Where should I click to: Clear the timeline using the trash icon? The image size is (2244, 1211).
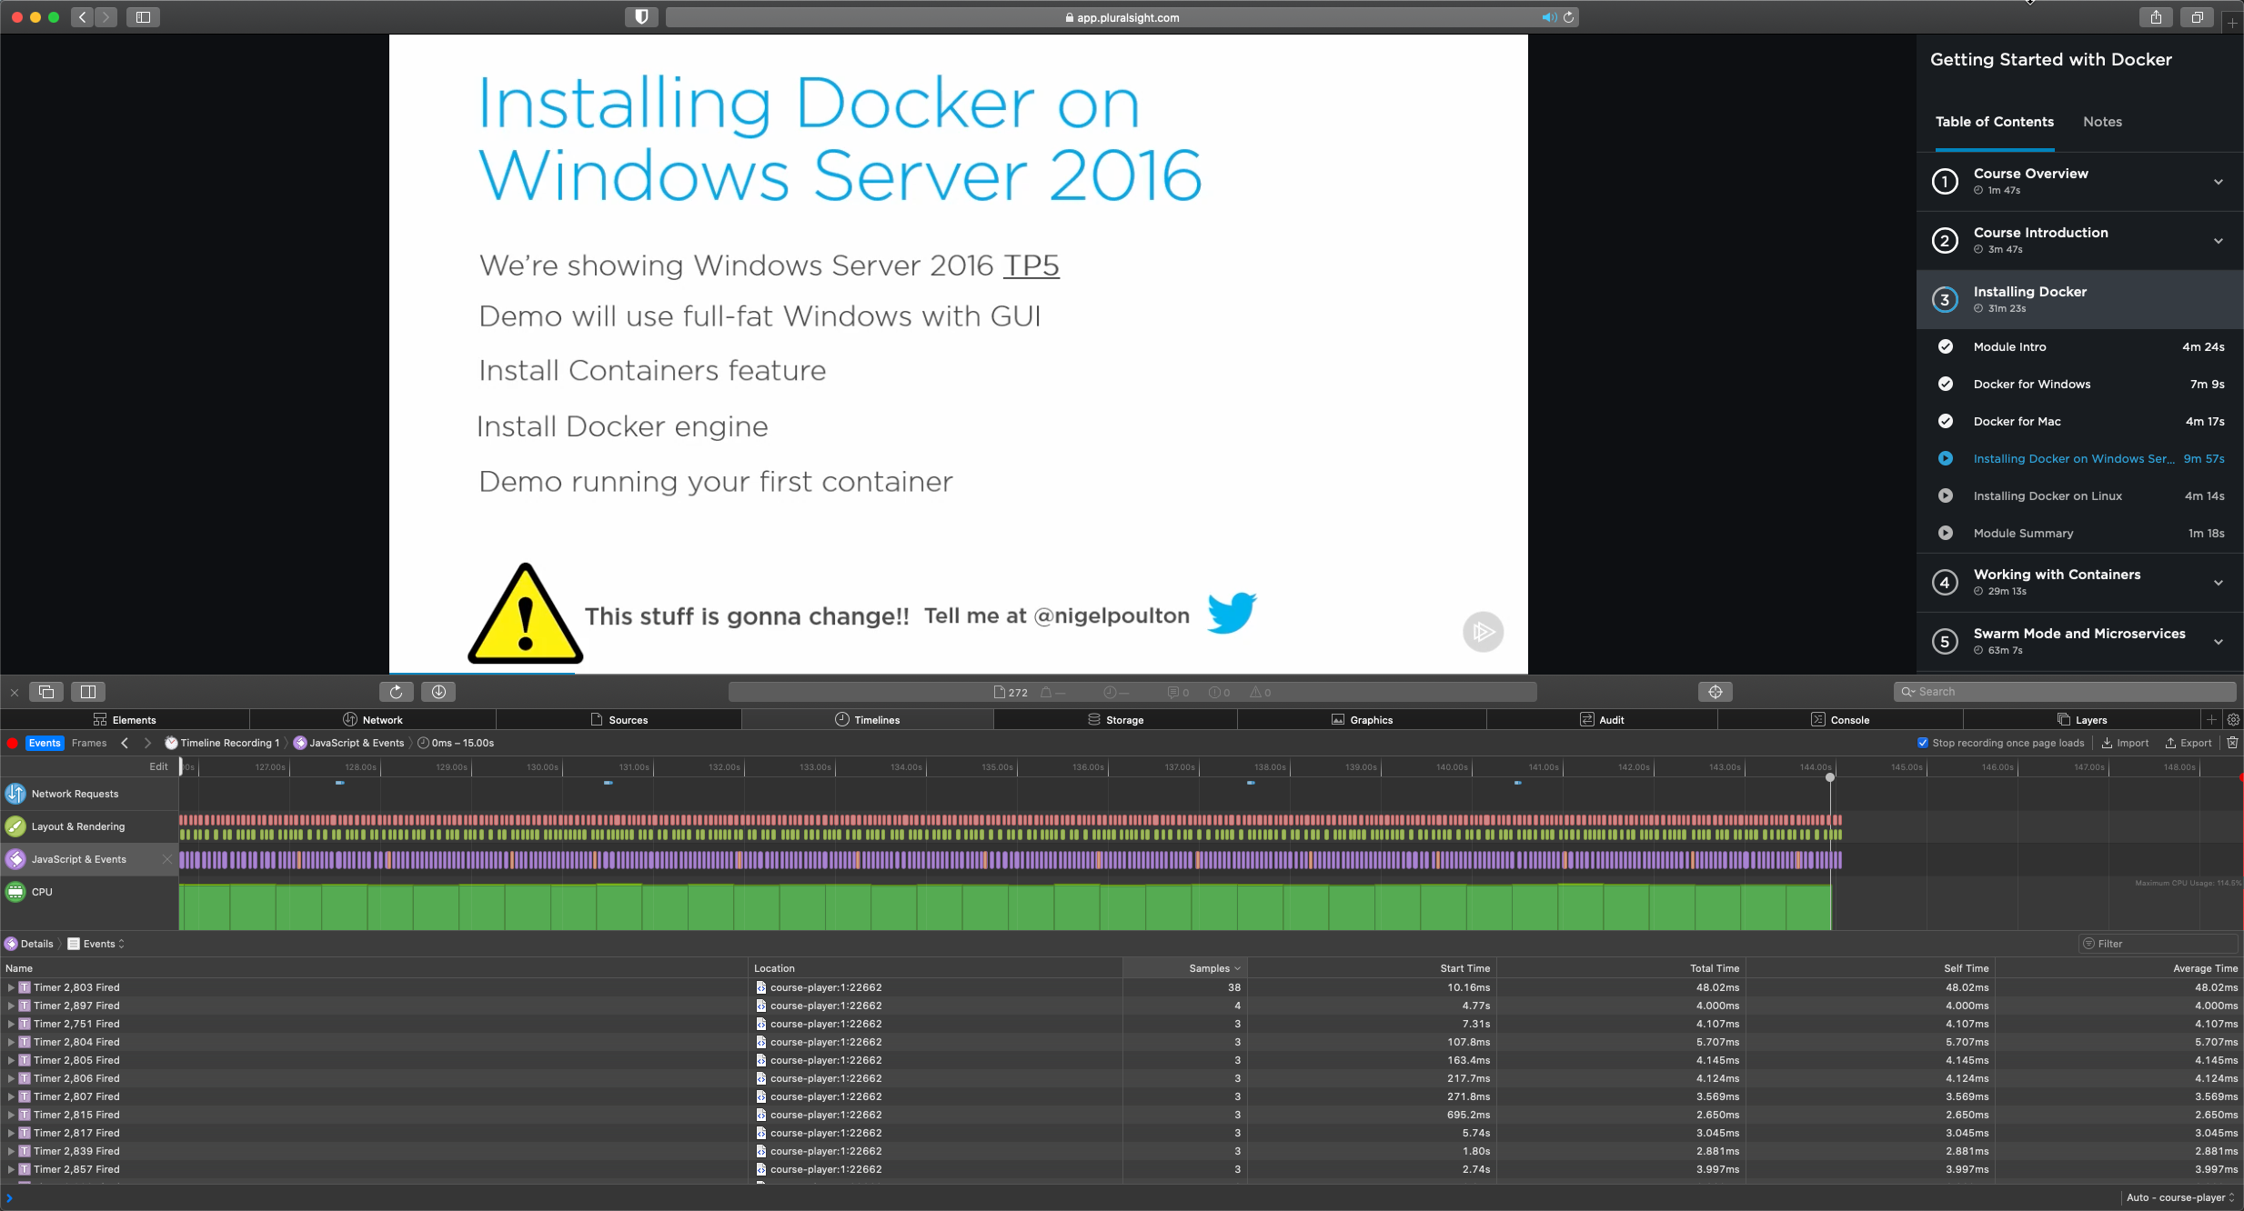pyautogui.click(x=2234, y=743)
